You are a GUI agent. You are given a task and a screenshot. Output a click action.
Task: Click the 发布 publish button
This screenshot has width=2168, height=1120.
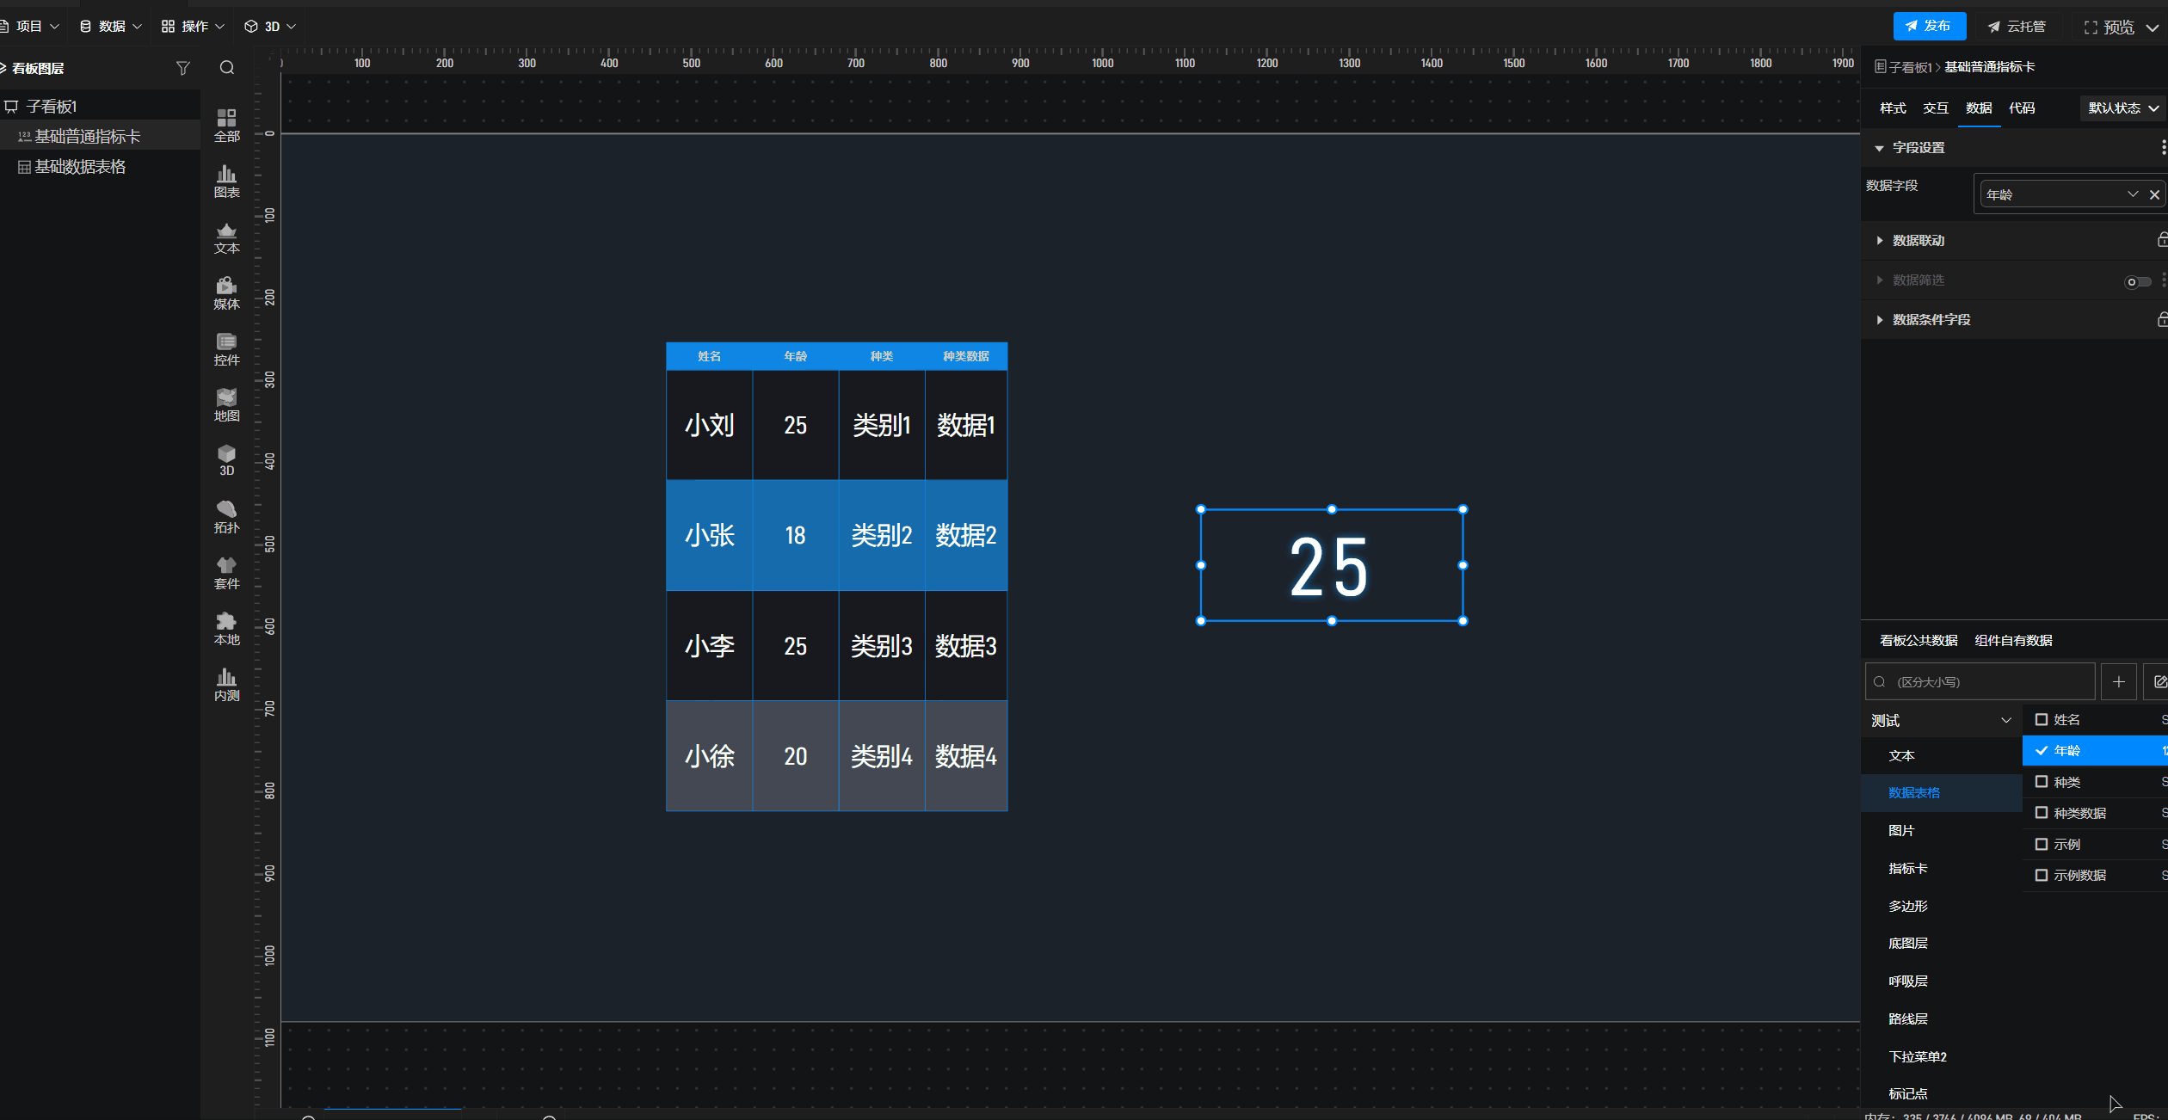click(1928, 27)
